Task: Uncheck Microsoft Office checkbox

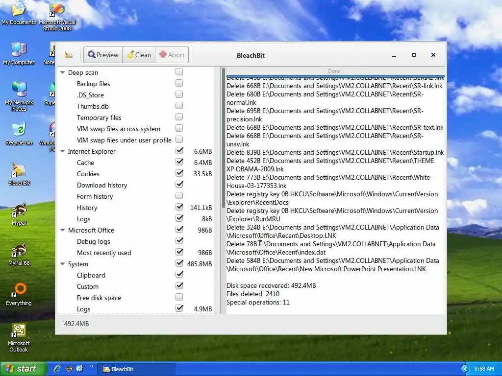Action: [179, 230]
